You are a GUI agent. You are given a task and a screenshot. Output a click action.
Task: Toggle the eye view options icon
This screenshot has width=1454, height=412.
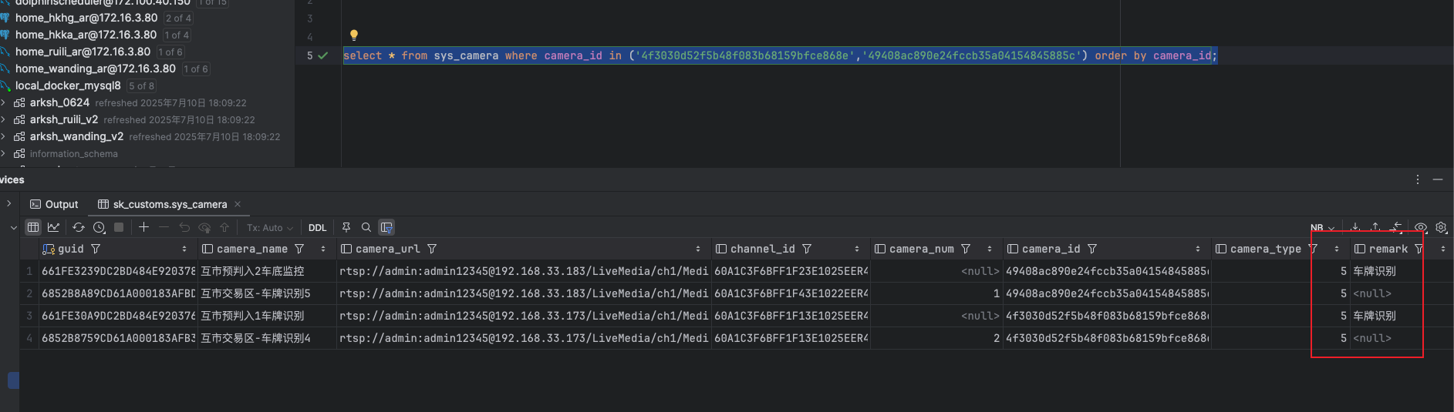coord(1421,227)
